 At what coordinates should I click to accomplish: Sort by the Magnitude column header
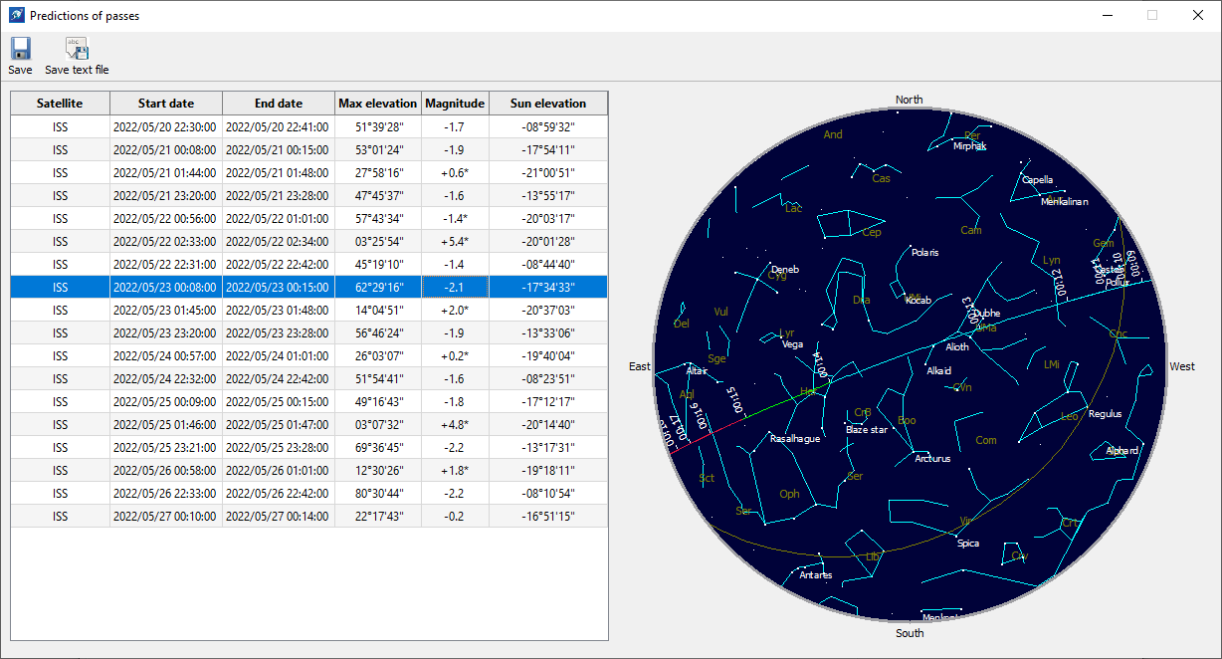tap(455, 104)
